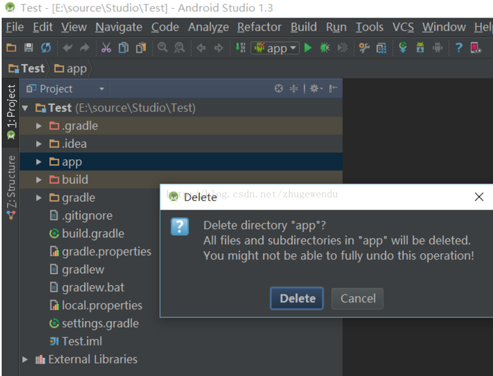Select the gradle.properties file

pyautogui.click(x=100, y=252)
